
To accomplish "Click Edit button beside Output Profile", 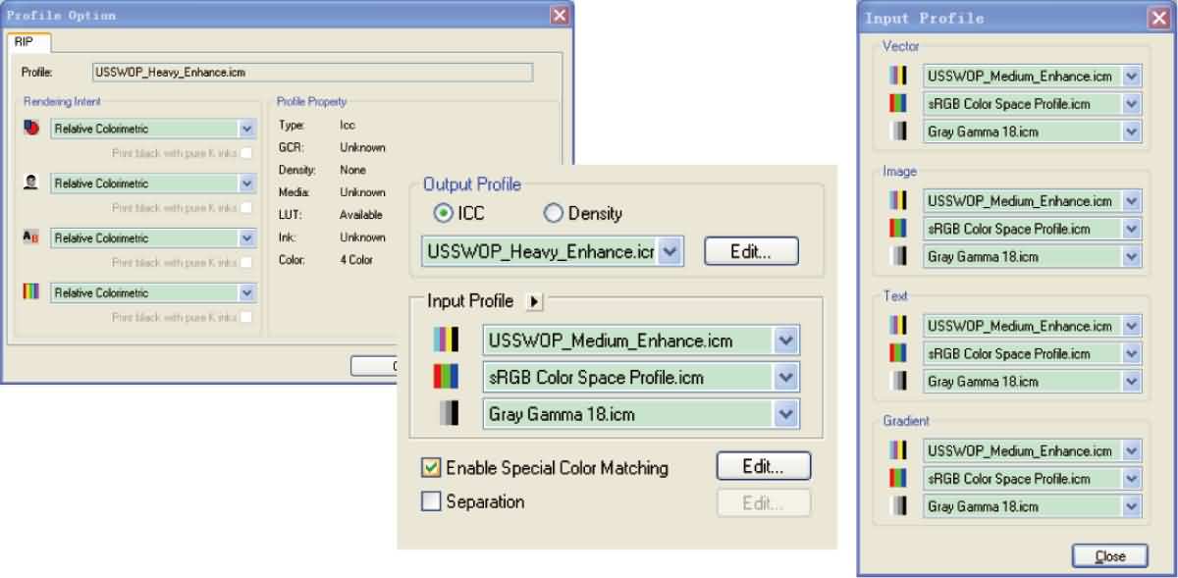I will pos(751,251).
